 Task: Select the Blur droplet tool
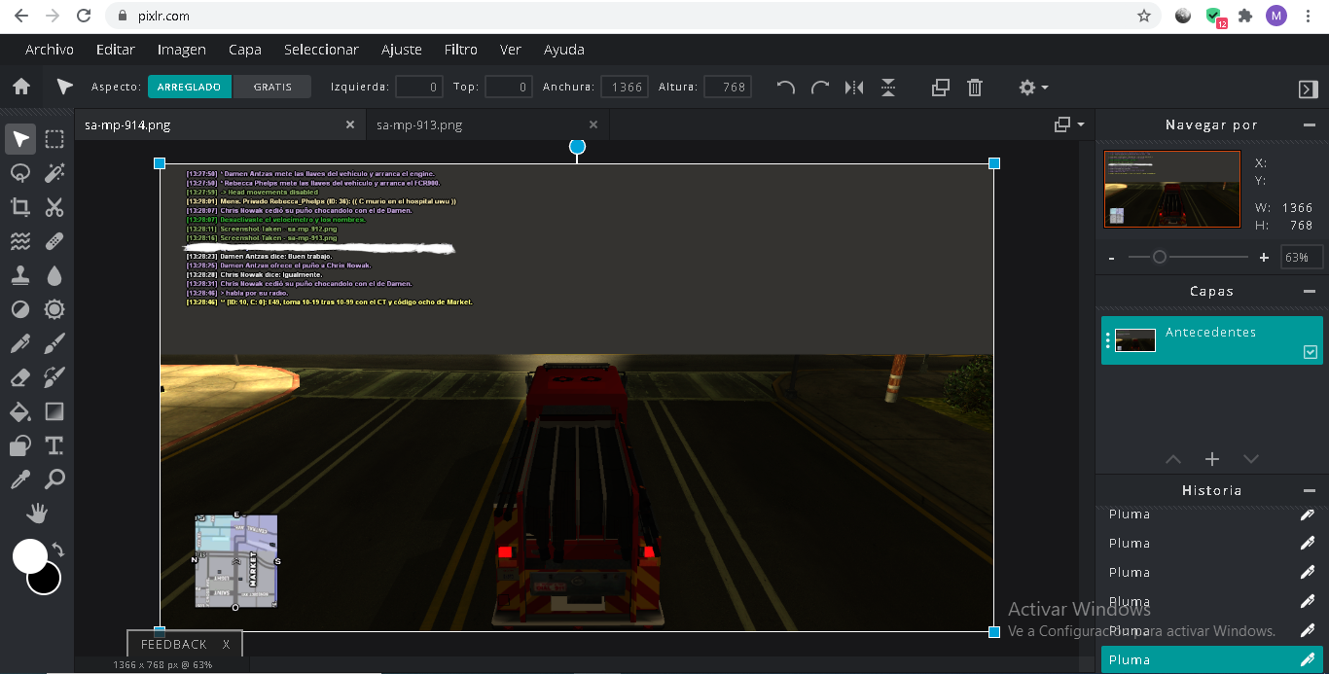click(54, 275)
